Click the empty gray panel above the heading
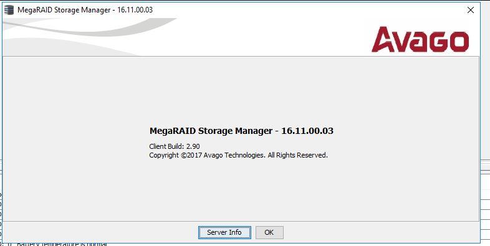Screen dimensions: 490x246 tap(241, 90)
